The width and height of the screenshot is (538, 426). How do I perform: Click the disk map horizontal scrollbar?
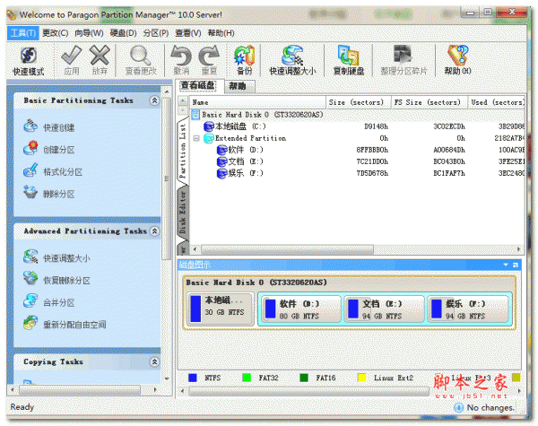point(308,391)
